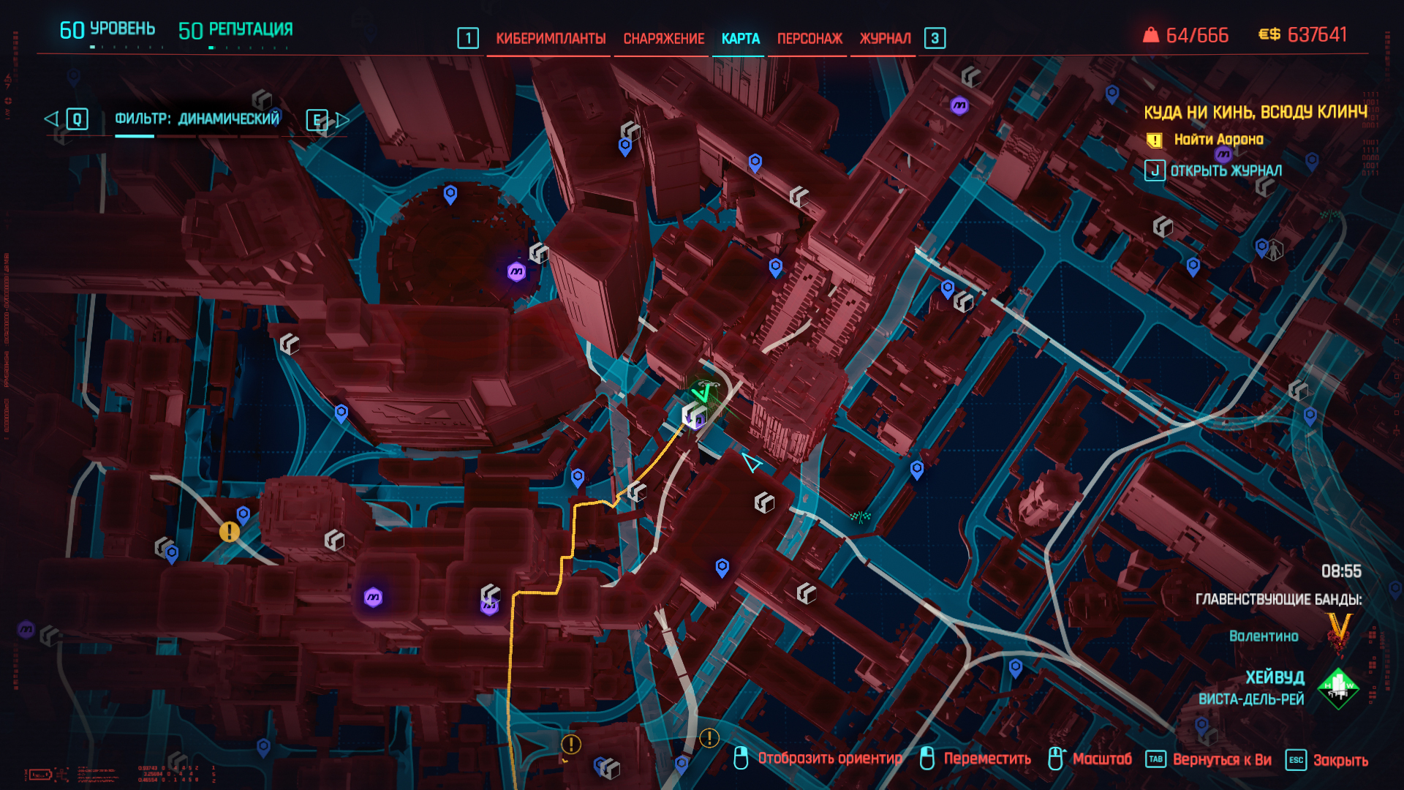Click the Уровень progress bar

126,47
